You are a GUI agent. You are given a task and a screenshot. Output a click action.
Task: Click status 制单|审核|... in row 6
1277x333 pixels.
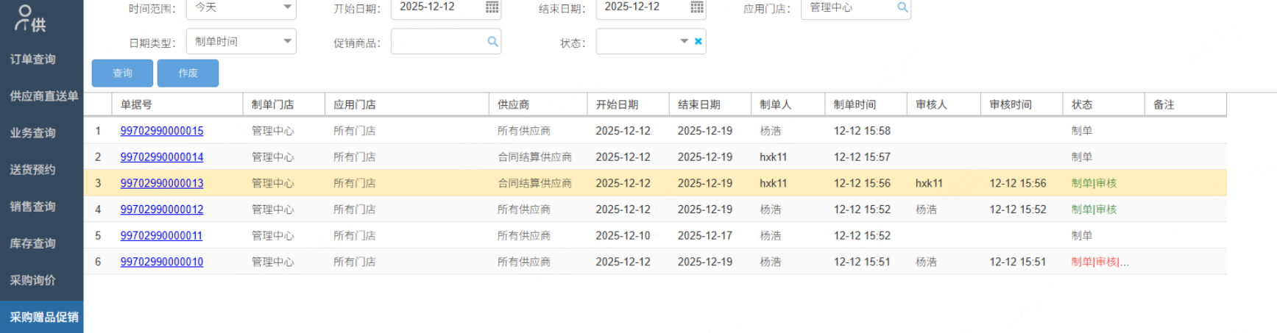1100,262
